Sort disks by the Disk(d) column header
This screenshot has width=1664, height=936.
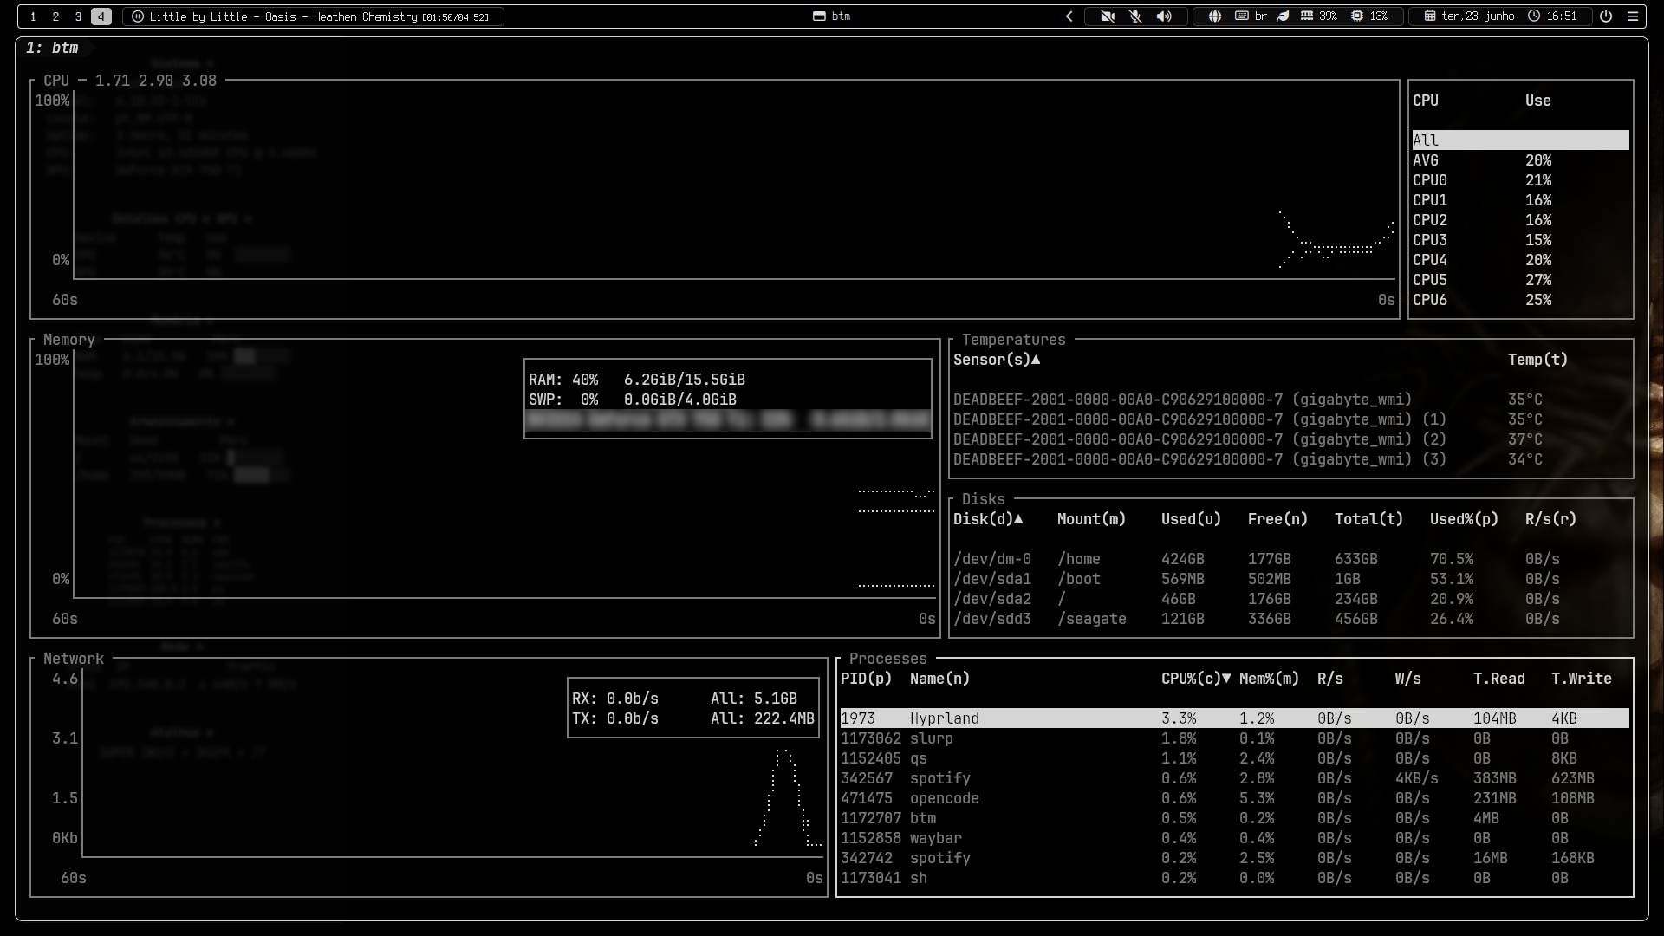pyautogui.click(x=988, y=520)
